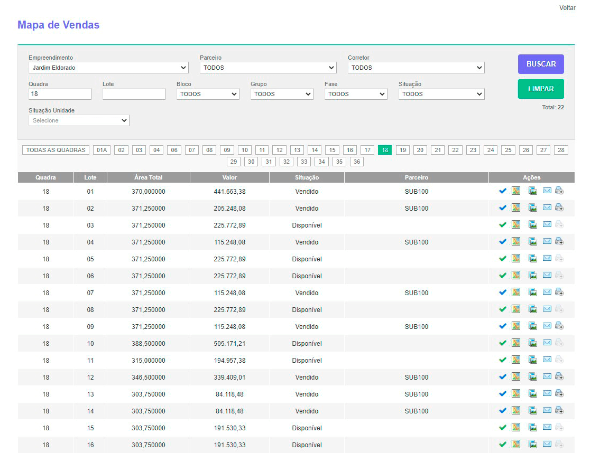Click the image gallery icon for lote 07
Viewport: 591px width, 453px height.
[533, 292]
